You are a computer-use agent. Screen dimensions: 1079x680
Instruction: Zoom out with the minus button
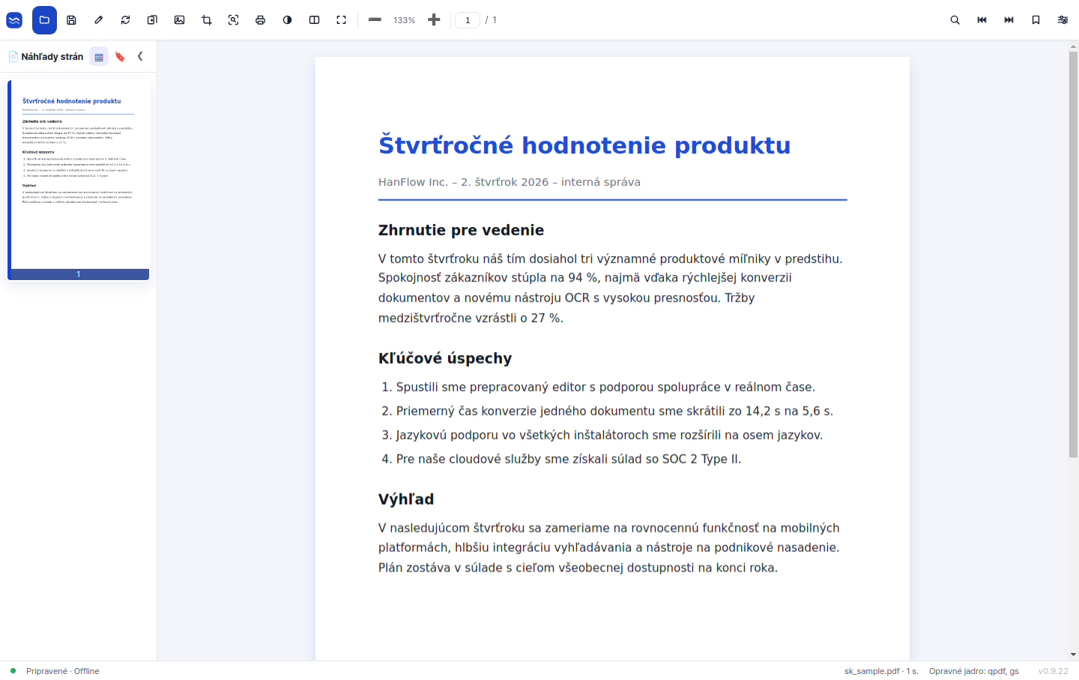point(375,20)
